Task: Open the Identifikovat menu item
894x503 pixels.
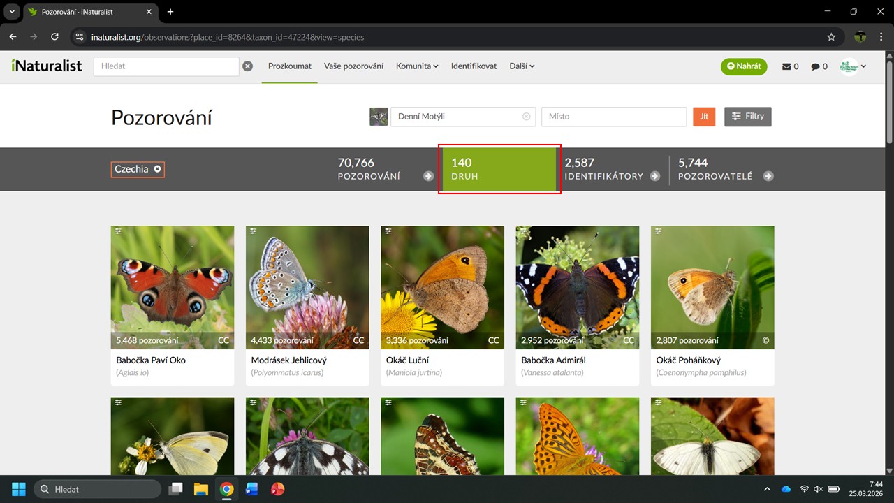Action: point(474,66)
